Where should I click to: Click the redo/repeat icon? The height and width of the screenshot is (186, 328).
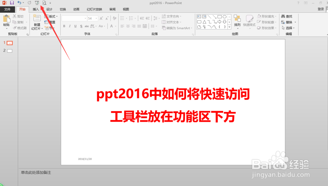point(29,3)
